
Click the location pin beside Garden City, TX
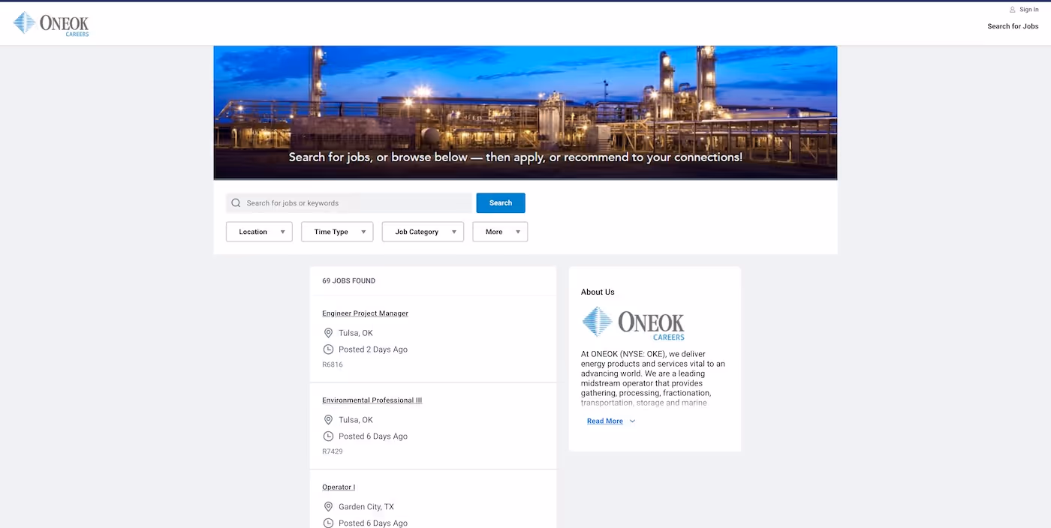(x=328, y=506)
